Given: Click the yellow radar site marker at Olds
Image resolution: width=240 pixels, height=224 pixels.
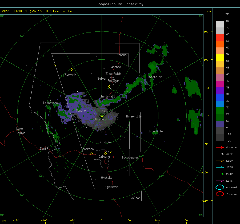Looking at the screenshot, I should (102, 116).
